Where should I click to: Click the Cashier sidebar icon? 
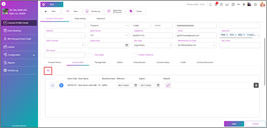pos(5,47)
